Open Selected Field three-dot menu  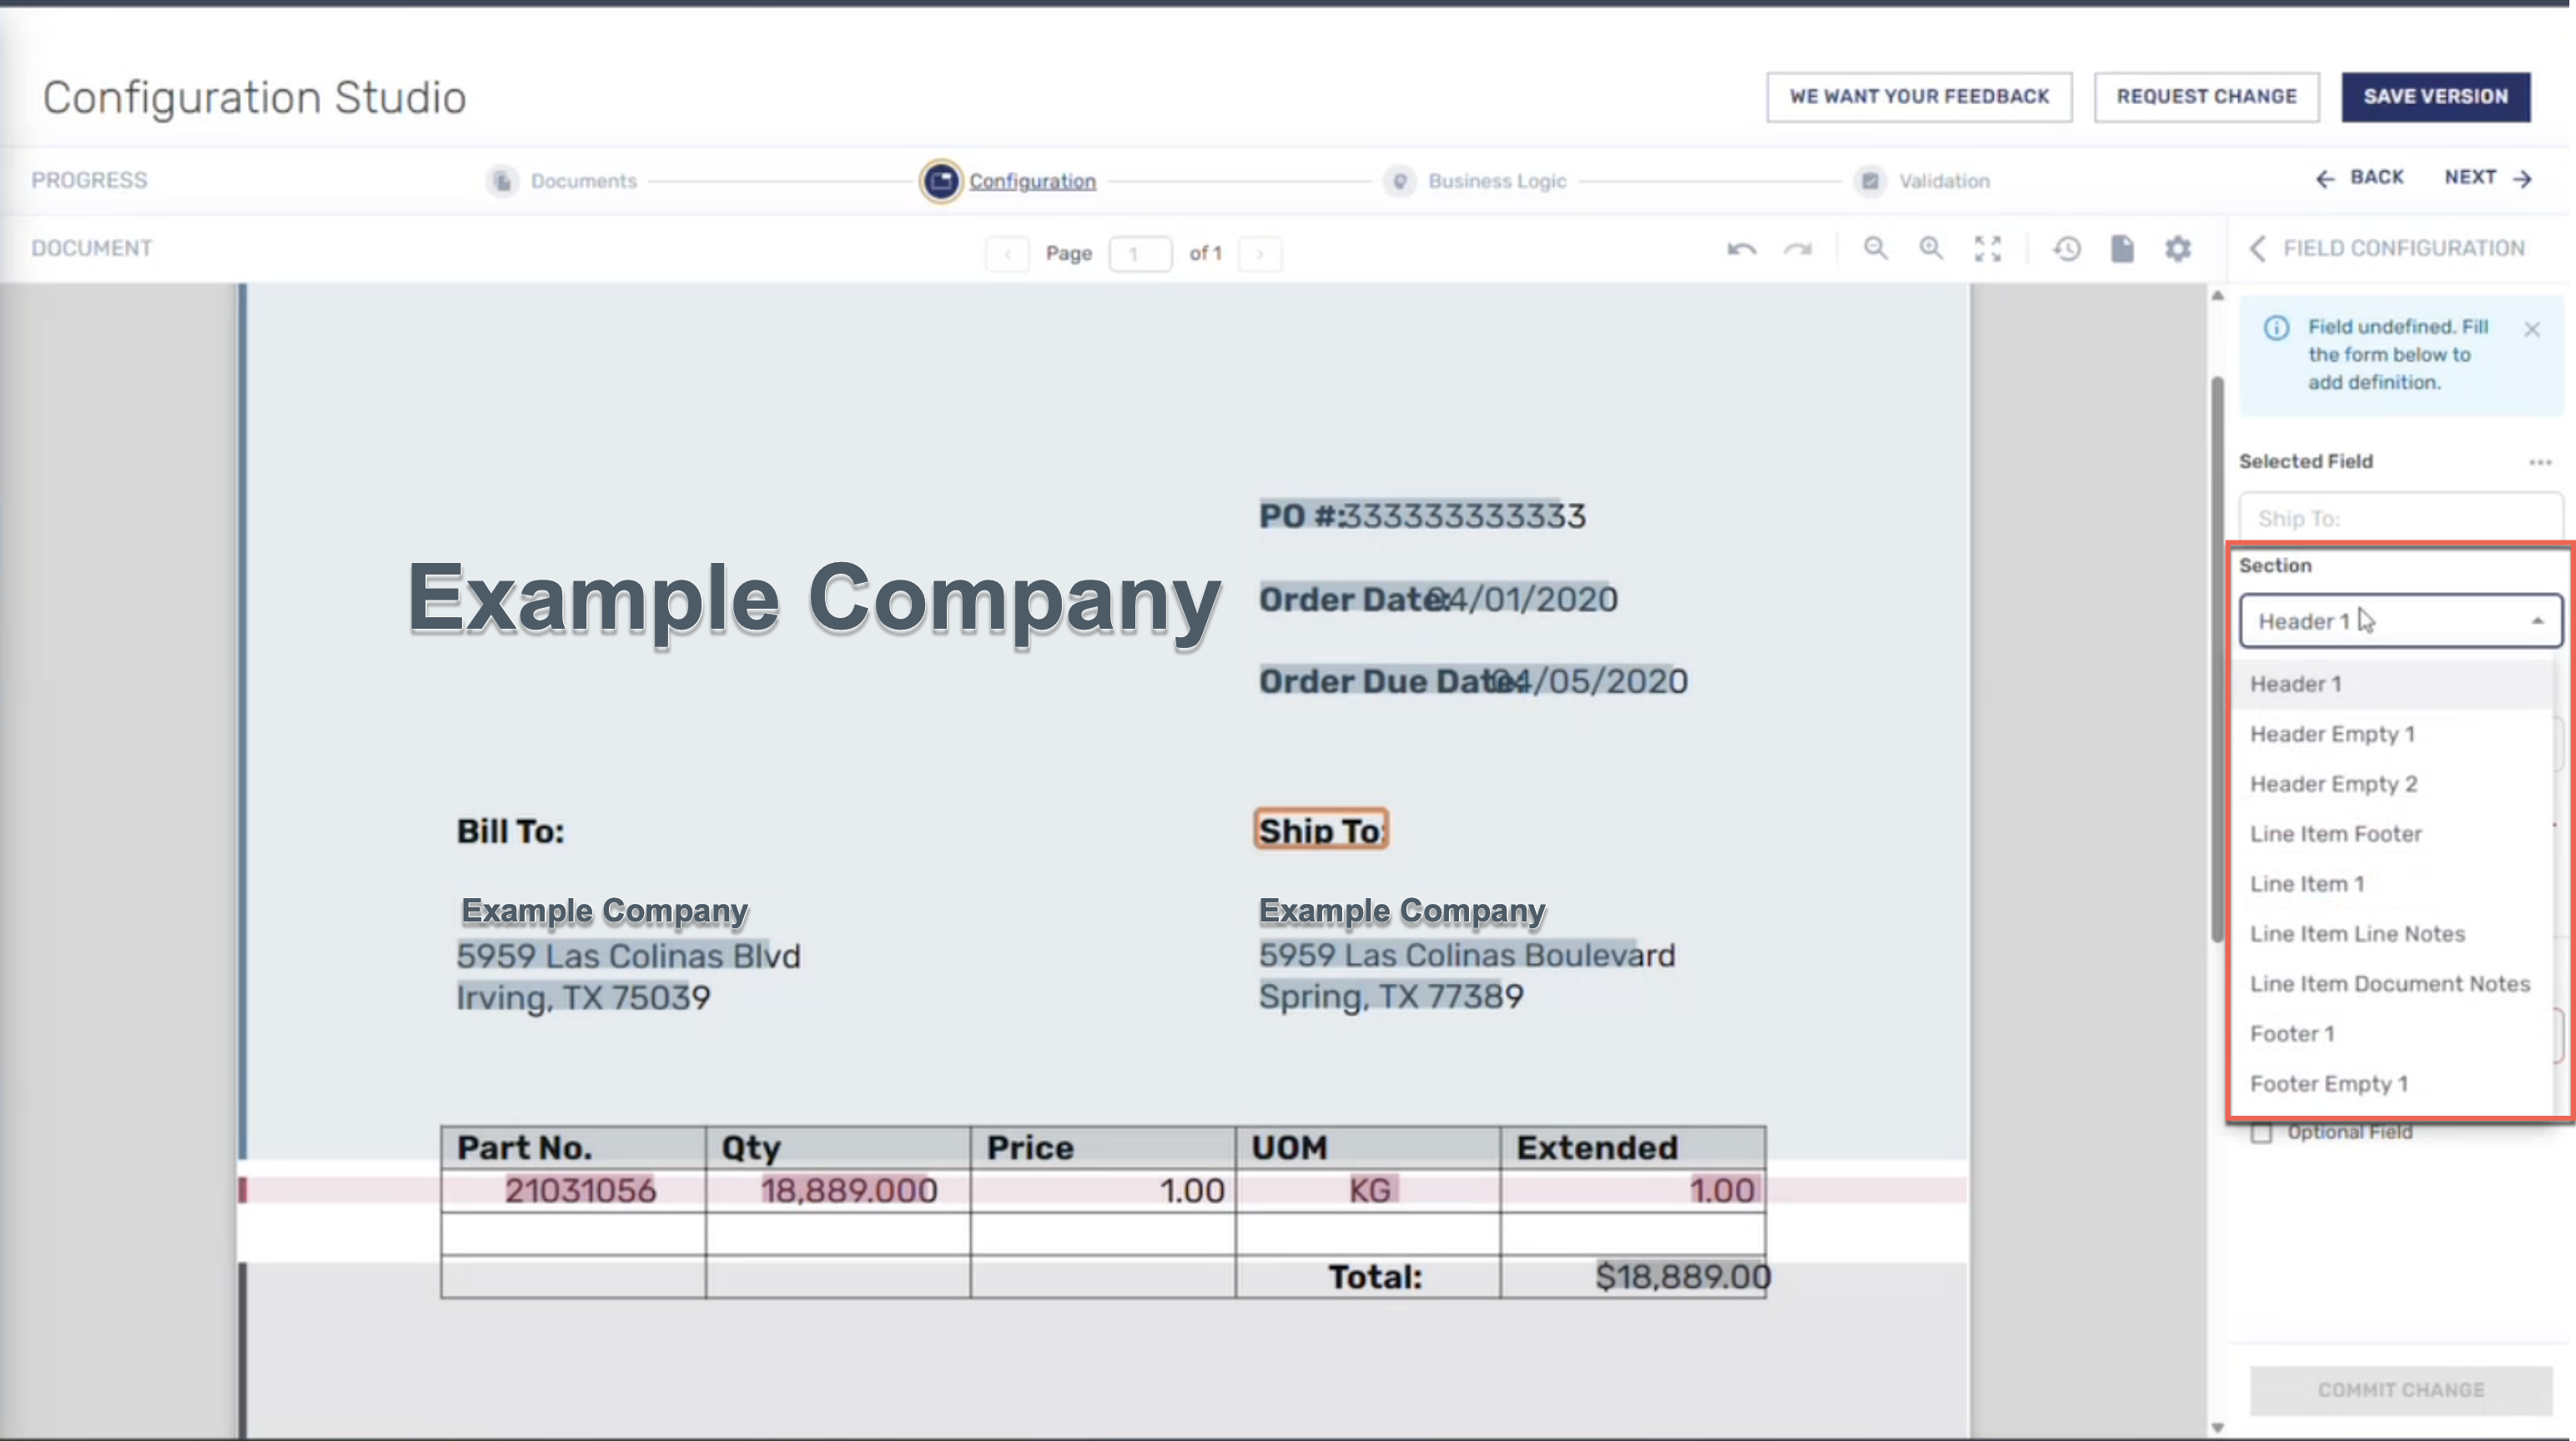coord(2540,462)
